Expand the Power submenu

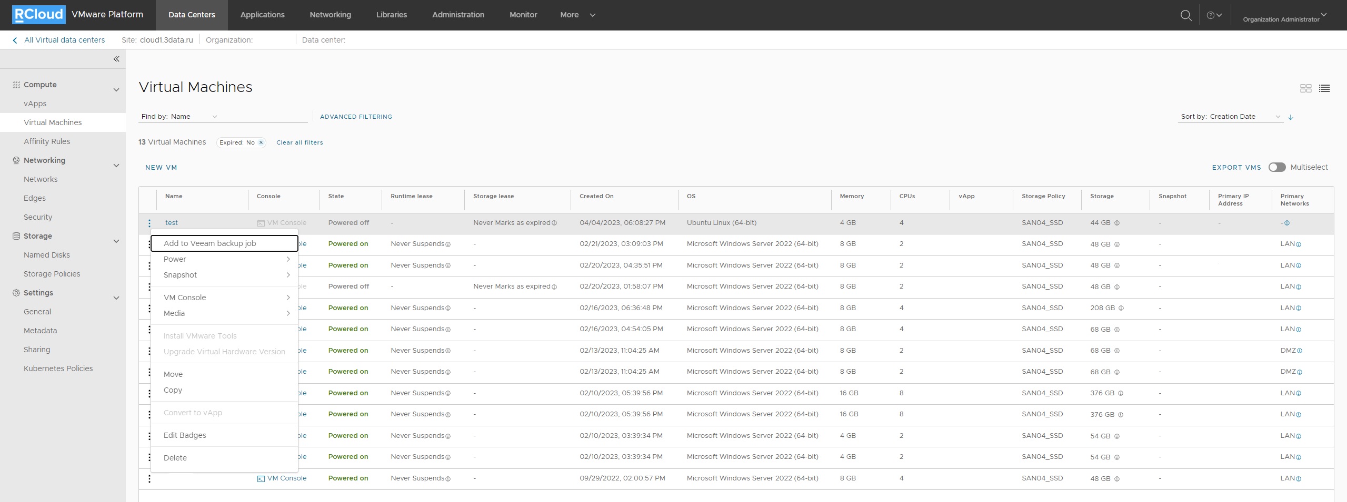(x=224, y=259)
